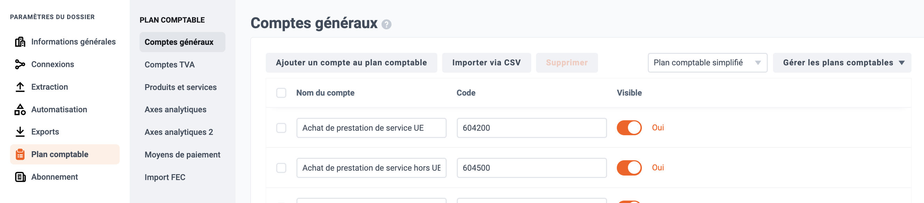The image size is (924, 203).
Task: Toggle visibility of account 604500
Action: coord(629,168)
